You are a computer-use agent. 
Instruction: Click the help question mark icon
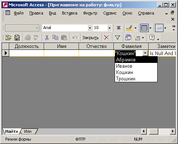[x=152, y=38]
